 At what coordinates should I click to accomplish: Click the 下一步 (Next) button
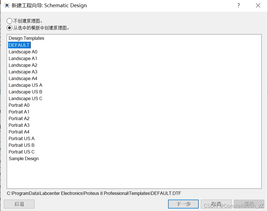[183, 204]
